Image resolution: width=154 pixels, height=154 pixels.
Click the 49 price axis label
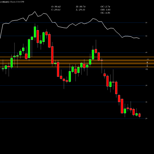146,52
